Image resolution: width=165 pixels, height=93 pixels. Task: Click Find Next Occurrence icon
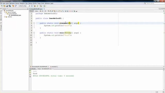coord(53,11)
